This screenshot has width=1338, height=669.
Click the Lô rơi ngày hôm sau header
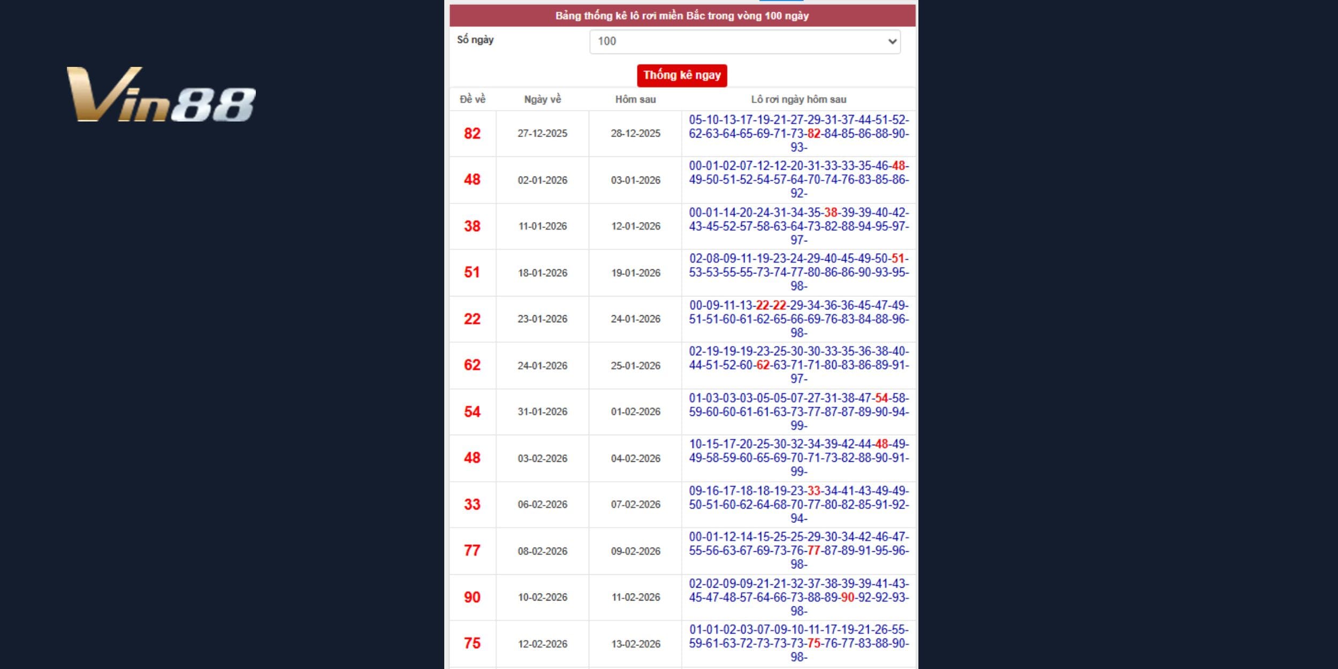(799, 100)
